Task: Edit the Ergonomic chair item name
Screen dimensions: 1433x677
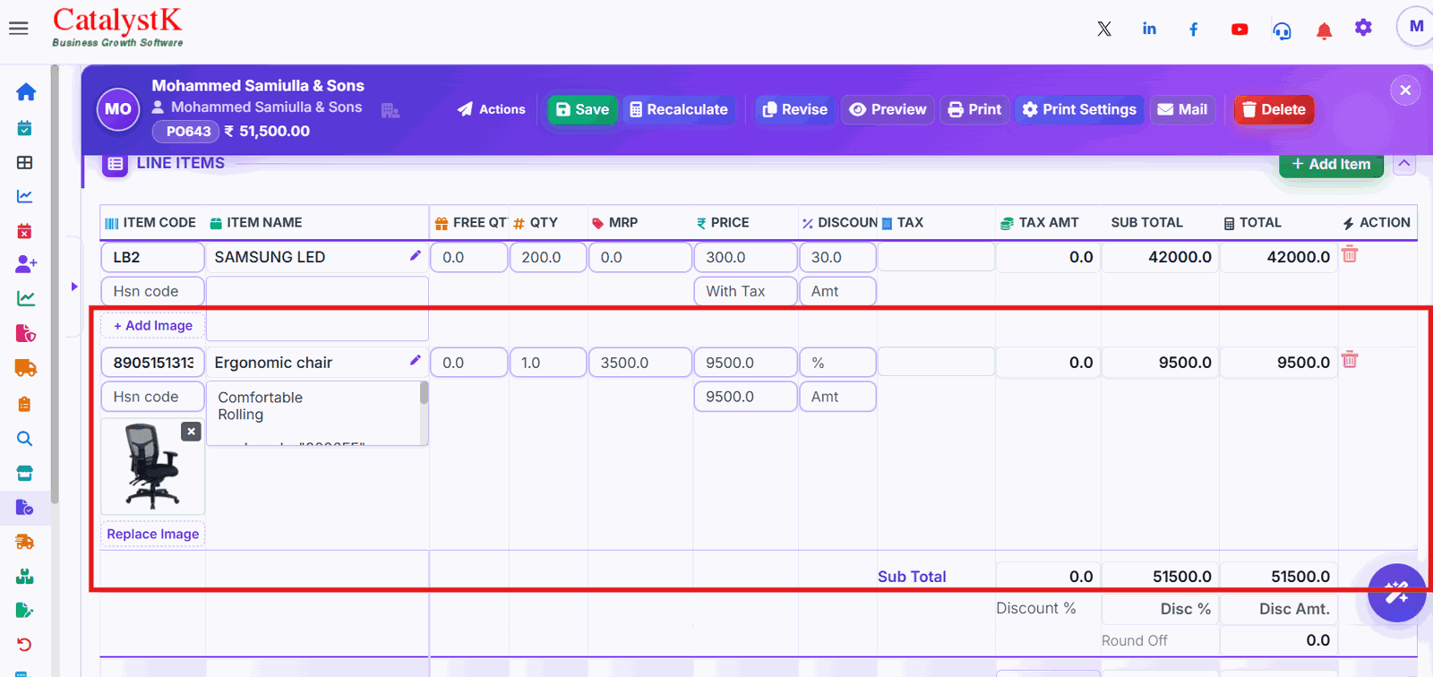Action: 416,360
